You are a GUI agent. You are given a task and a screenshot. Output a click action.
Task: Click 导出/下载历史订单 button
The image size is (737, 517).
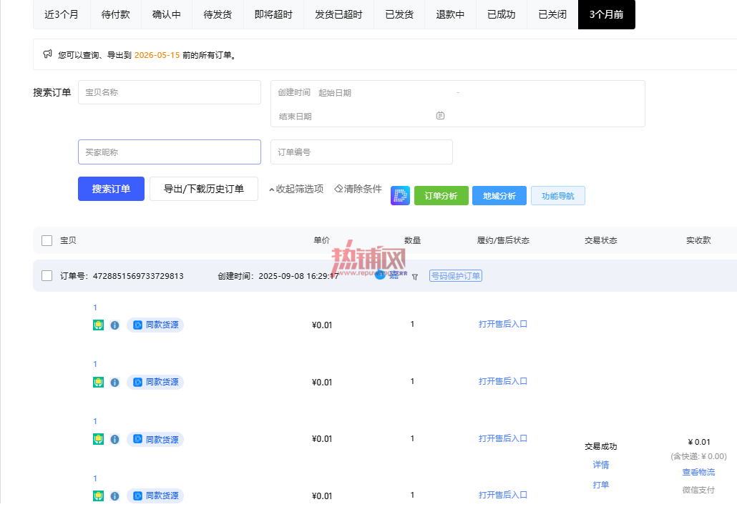203,189
